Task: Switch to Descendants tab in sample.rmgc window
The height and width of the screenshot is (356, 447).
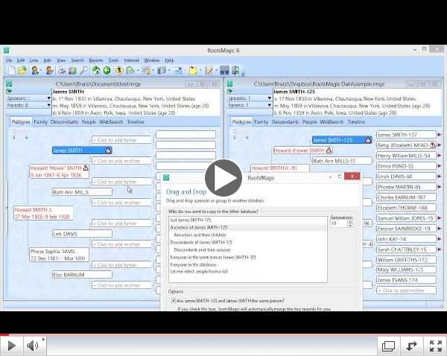Action: tap(285, 121)
